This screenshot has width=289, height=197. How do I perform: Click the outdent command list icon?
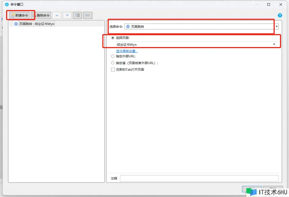click(88, 15)
